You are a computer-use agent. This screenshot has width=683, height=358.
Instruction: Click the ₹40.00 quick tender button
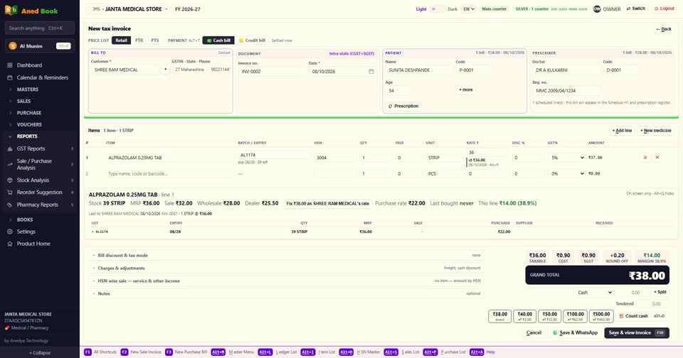point(524,316)
